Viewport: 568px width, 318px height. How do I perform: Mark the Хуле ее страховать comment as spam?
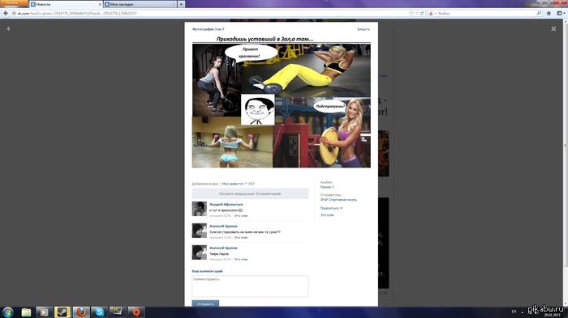coord(241,237)
